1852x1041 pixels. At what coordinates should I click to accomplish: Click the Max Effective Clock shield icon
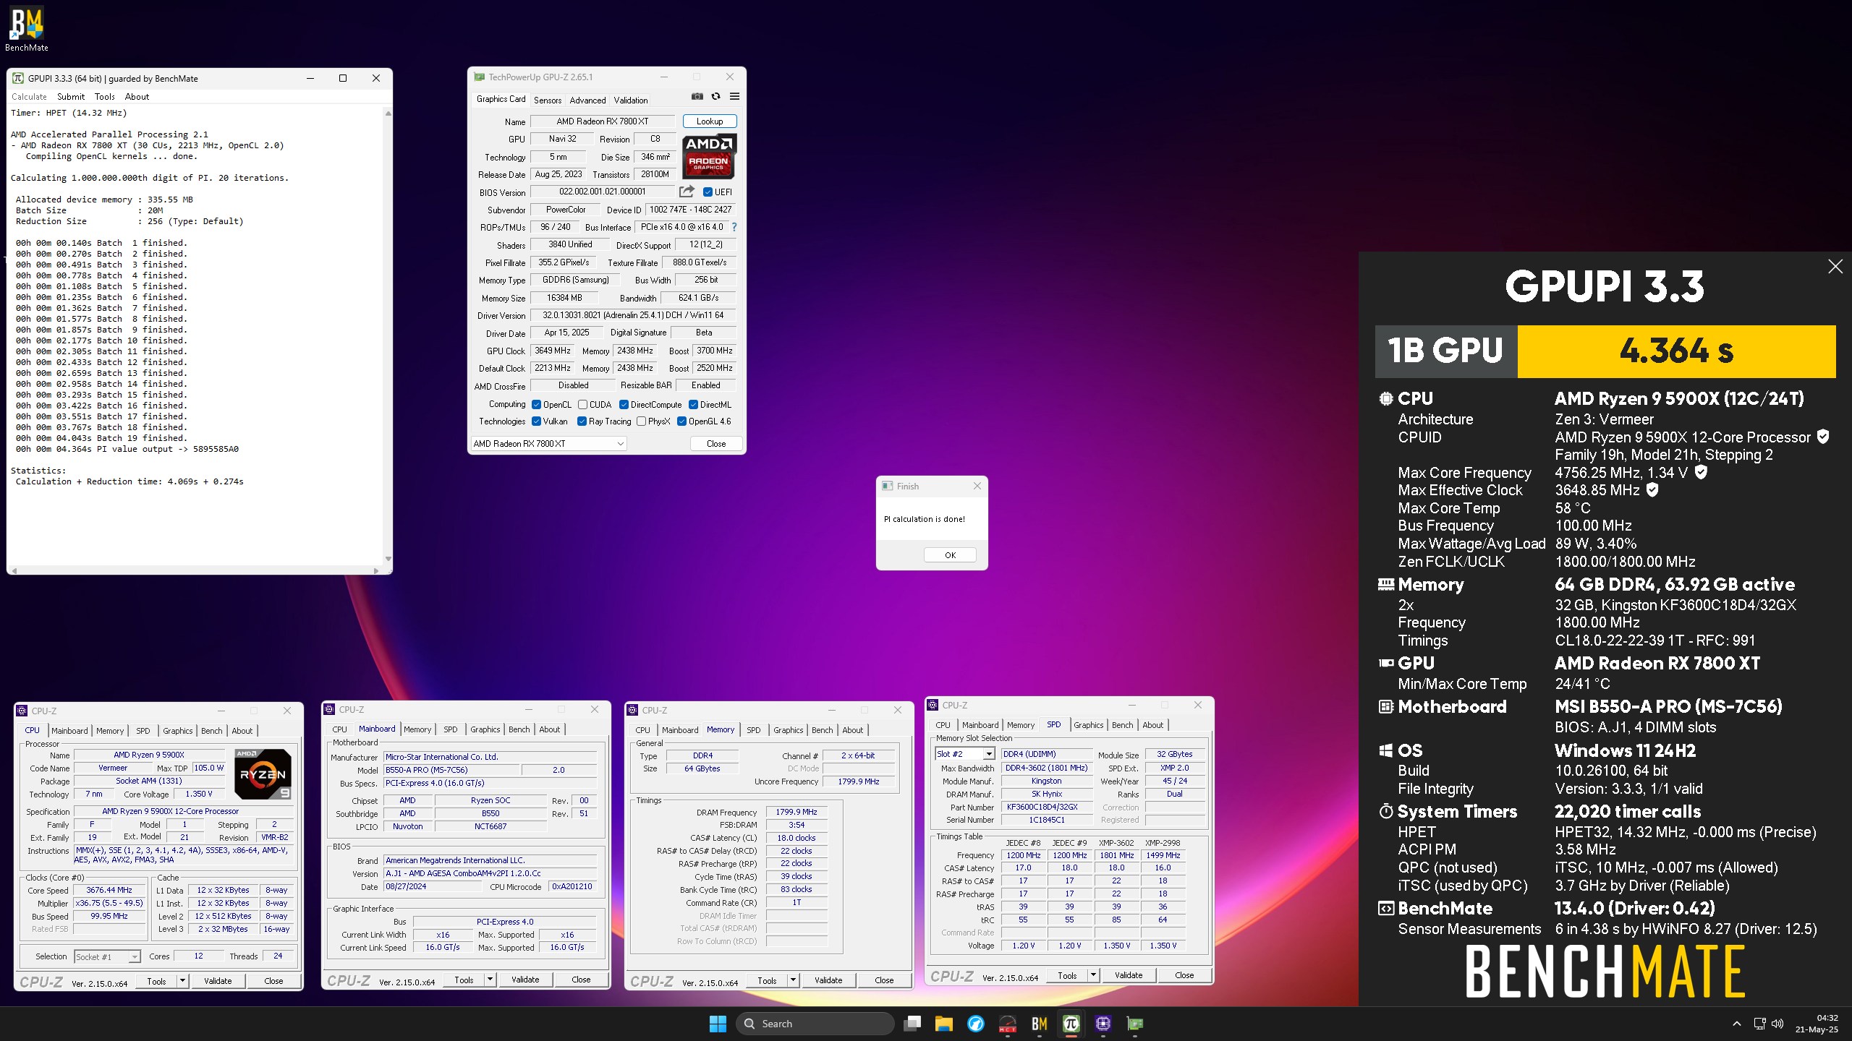1652,489
